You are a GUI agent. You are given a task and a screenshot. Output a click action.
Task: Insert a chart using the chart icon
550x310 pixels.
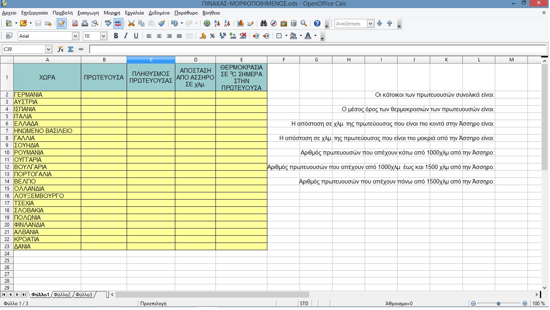(x=240, y=23)
